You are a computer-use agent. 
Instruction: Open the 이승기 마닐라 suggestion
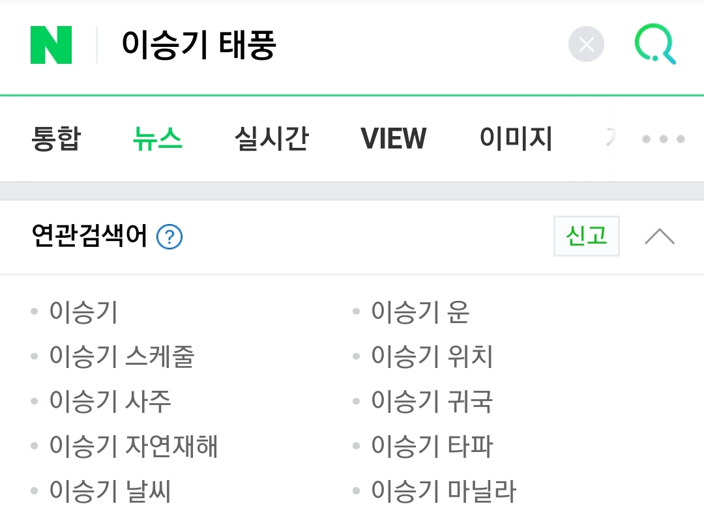click(x=444, y=490)
